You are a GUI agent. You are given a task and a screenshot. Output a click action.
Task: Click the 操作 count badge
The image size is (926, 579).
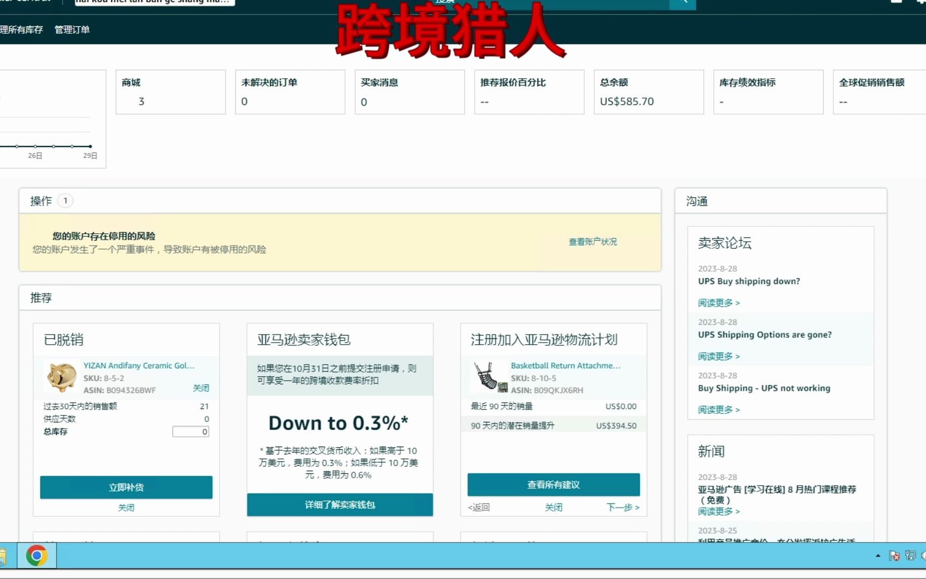pyautogui.click(x=65, y=201)
